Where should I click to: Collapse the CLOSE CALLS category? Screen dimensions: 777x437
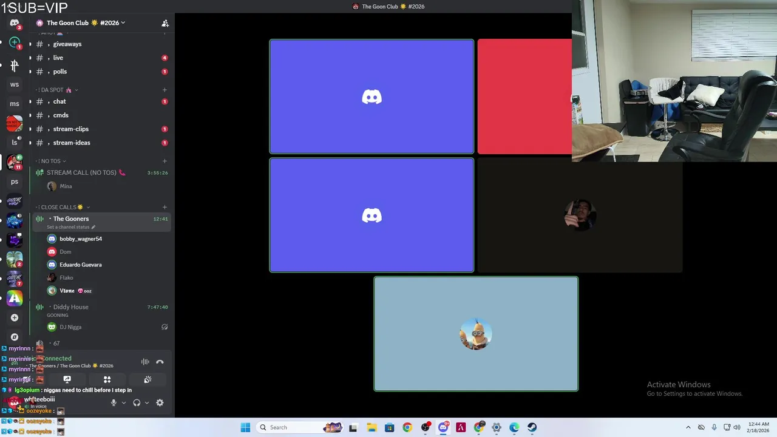64,207
